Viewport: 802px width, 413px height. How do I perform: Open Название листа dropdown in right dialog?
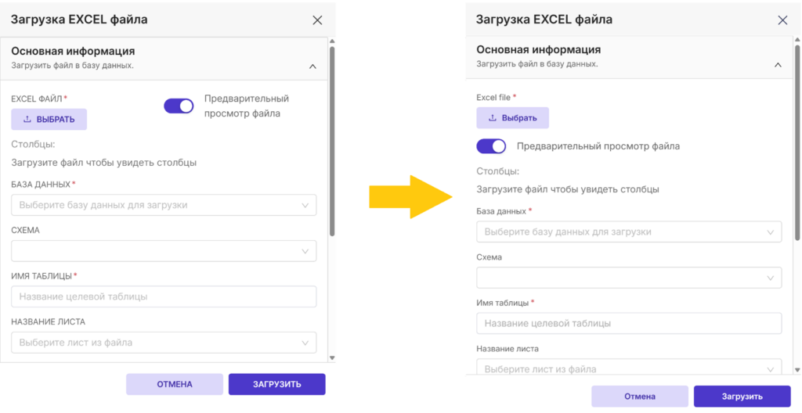pos(629,367)
